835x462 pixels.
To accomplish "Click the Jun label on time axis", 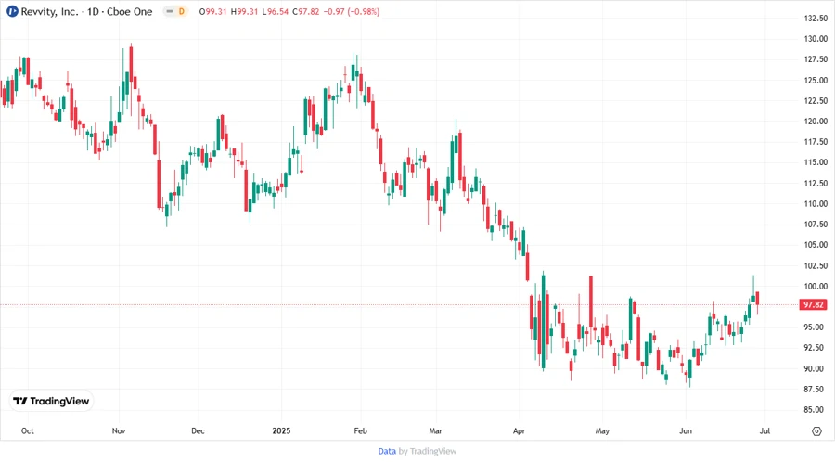I will point(686,430).
